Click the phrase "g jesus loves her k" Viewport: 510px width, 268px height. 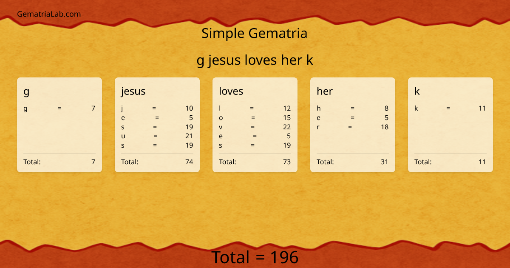coord(255,60)
